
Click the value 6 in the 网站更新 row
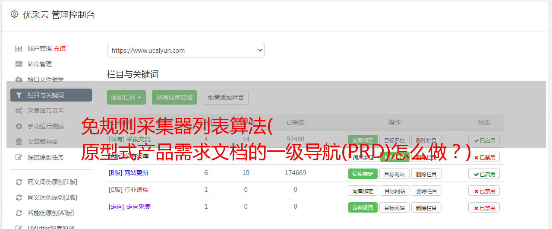point(206,173)
